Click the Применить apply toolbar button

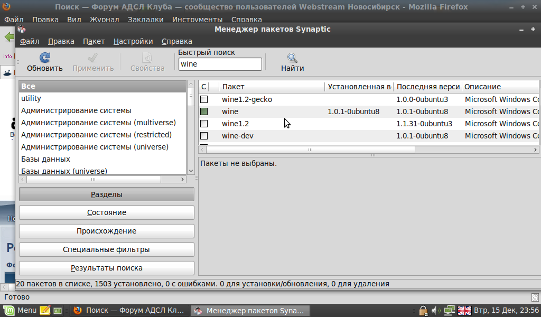(93, 62)
